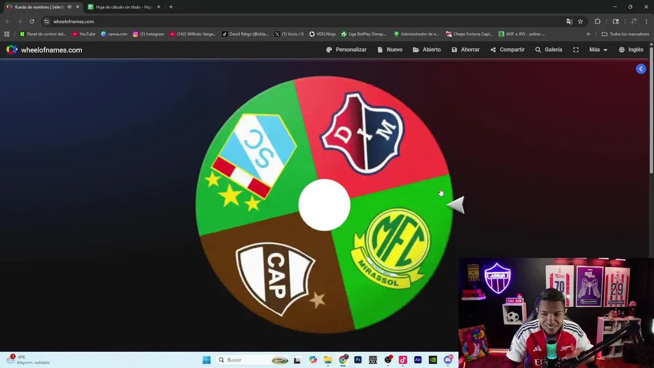654x368 pixels.
Task: Go forward in browser history
Action: coord(19,21)
